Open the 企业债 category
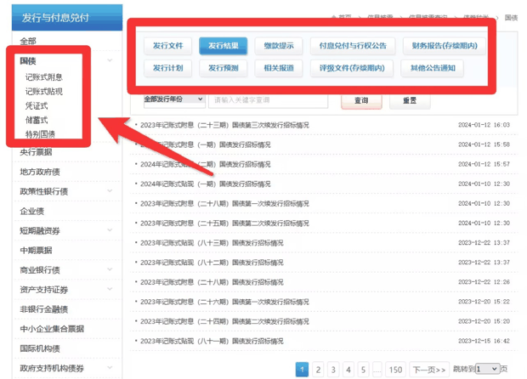Screen dimensions: 527x379 click(32, 212)
